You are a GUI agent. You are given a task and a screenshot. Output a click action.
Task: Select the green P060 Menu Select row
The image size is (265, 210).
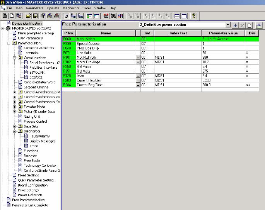[x=161, y=39]
